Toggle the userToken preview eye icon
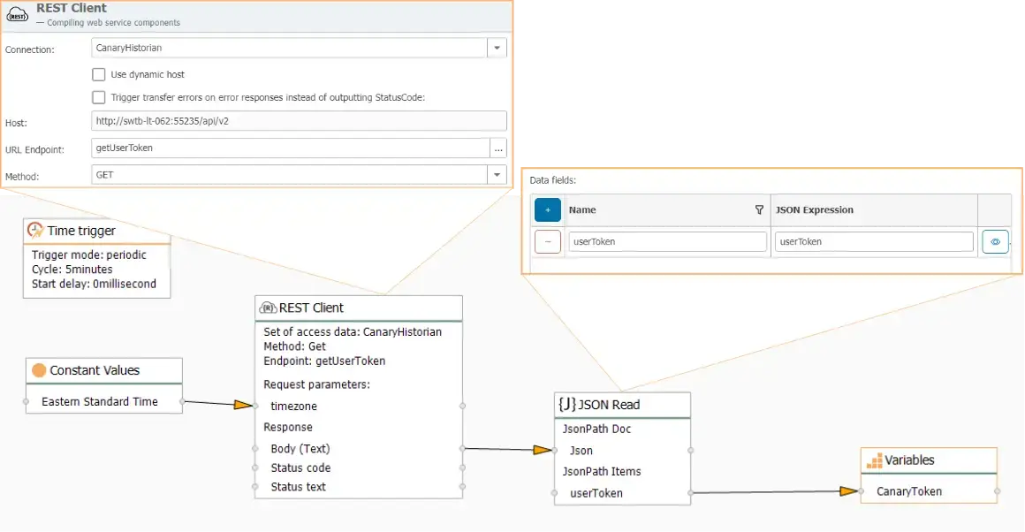Viewport: 1025px width, 532px height. coord(995,240)
